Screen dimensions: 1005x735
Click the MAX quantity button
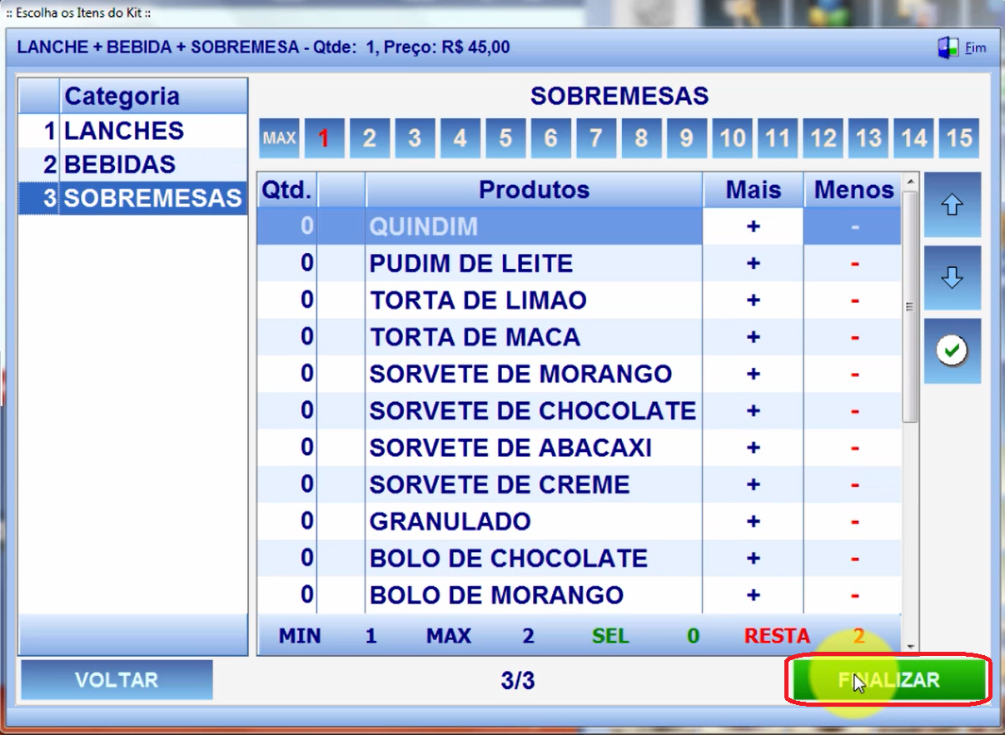[x=279, y=138]
